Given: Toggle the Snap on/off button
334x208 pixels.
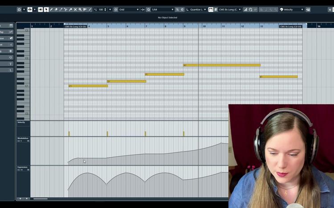Looking at the screenshot, I should (116, 10).
